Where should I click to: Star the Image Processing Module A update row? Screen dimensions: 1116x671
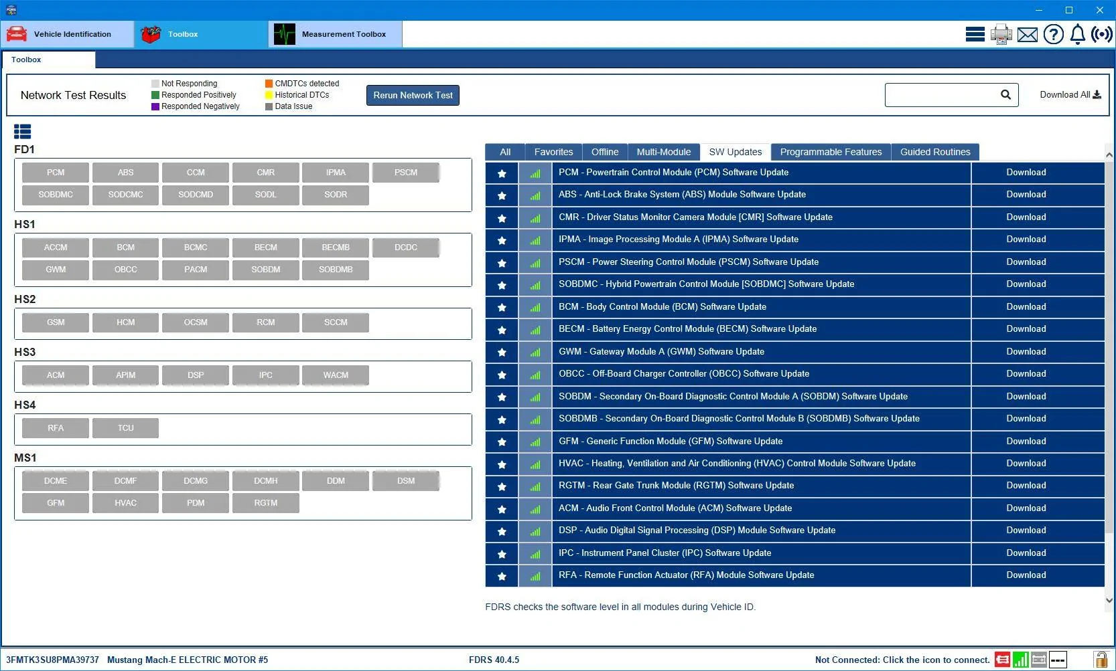(x=502, y=240)
